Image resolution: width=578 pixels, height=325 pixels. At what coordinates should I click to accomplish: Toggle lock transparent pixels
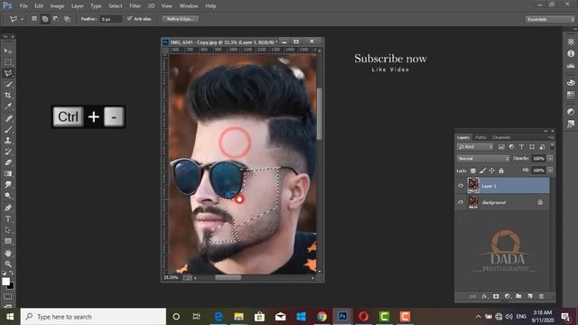[473, 171]
